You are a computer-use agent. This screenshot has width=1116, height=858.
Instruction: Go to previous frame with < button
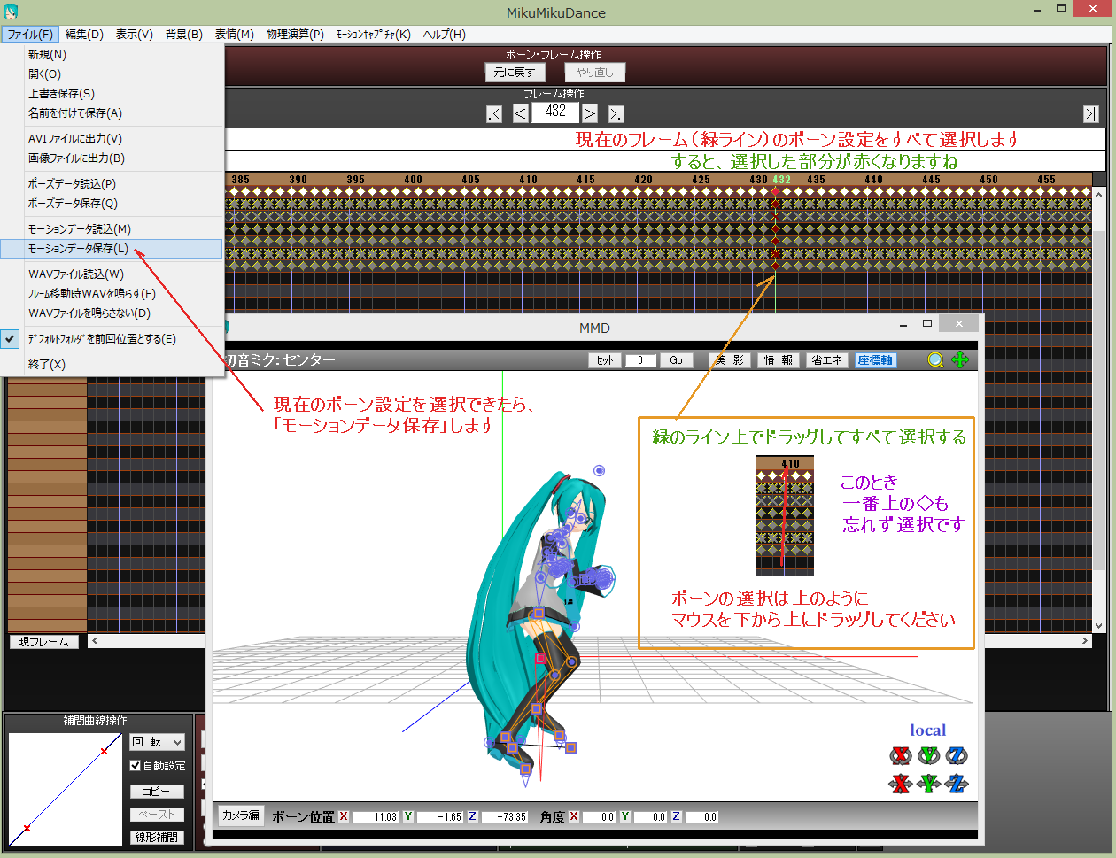521,113
